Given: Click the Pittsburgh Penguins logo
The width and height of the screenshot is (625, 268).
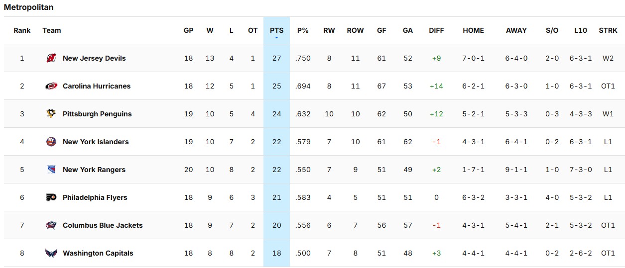Looking at the screenshot, I should pyautogui.click(x=51, y=114).
